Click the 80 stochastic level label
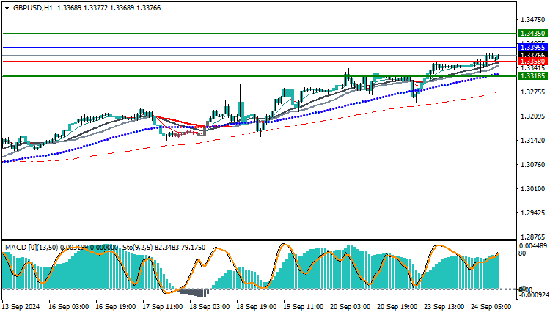Screen dimensions: 550x315 point(522,253)
